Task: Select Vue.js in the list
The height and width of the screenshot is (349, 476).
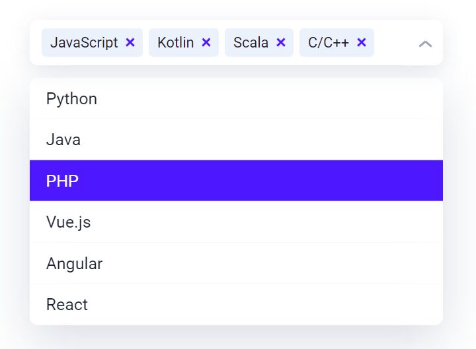Action: click(x=236, y=222)
